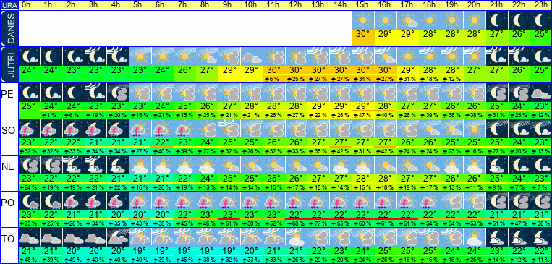Open the JUTRI row tab

pos(9,65)
